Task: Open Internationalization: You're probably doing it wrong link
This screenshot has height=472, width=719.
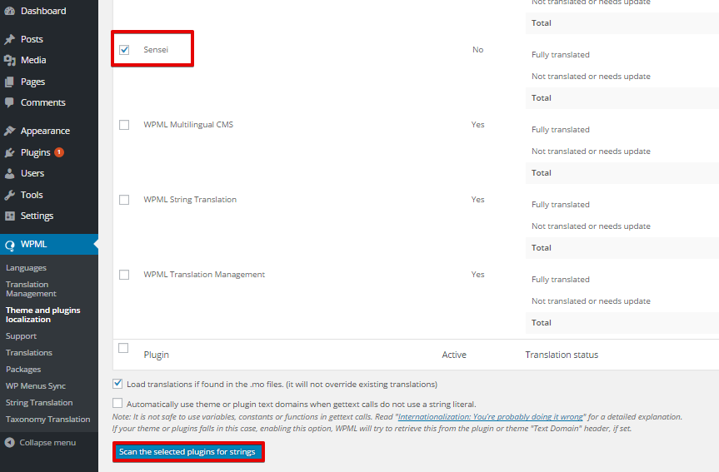Action: pos(491,416)
